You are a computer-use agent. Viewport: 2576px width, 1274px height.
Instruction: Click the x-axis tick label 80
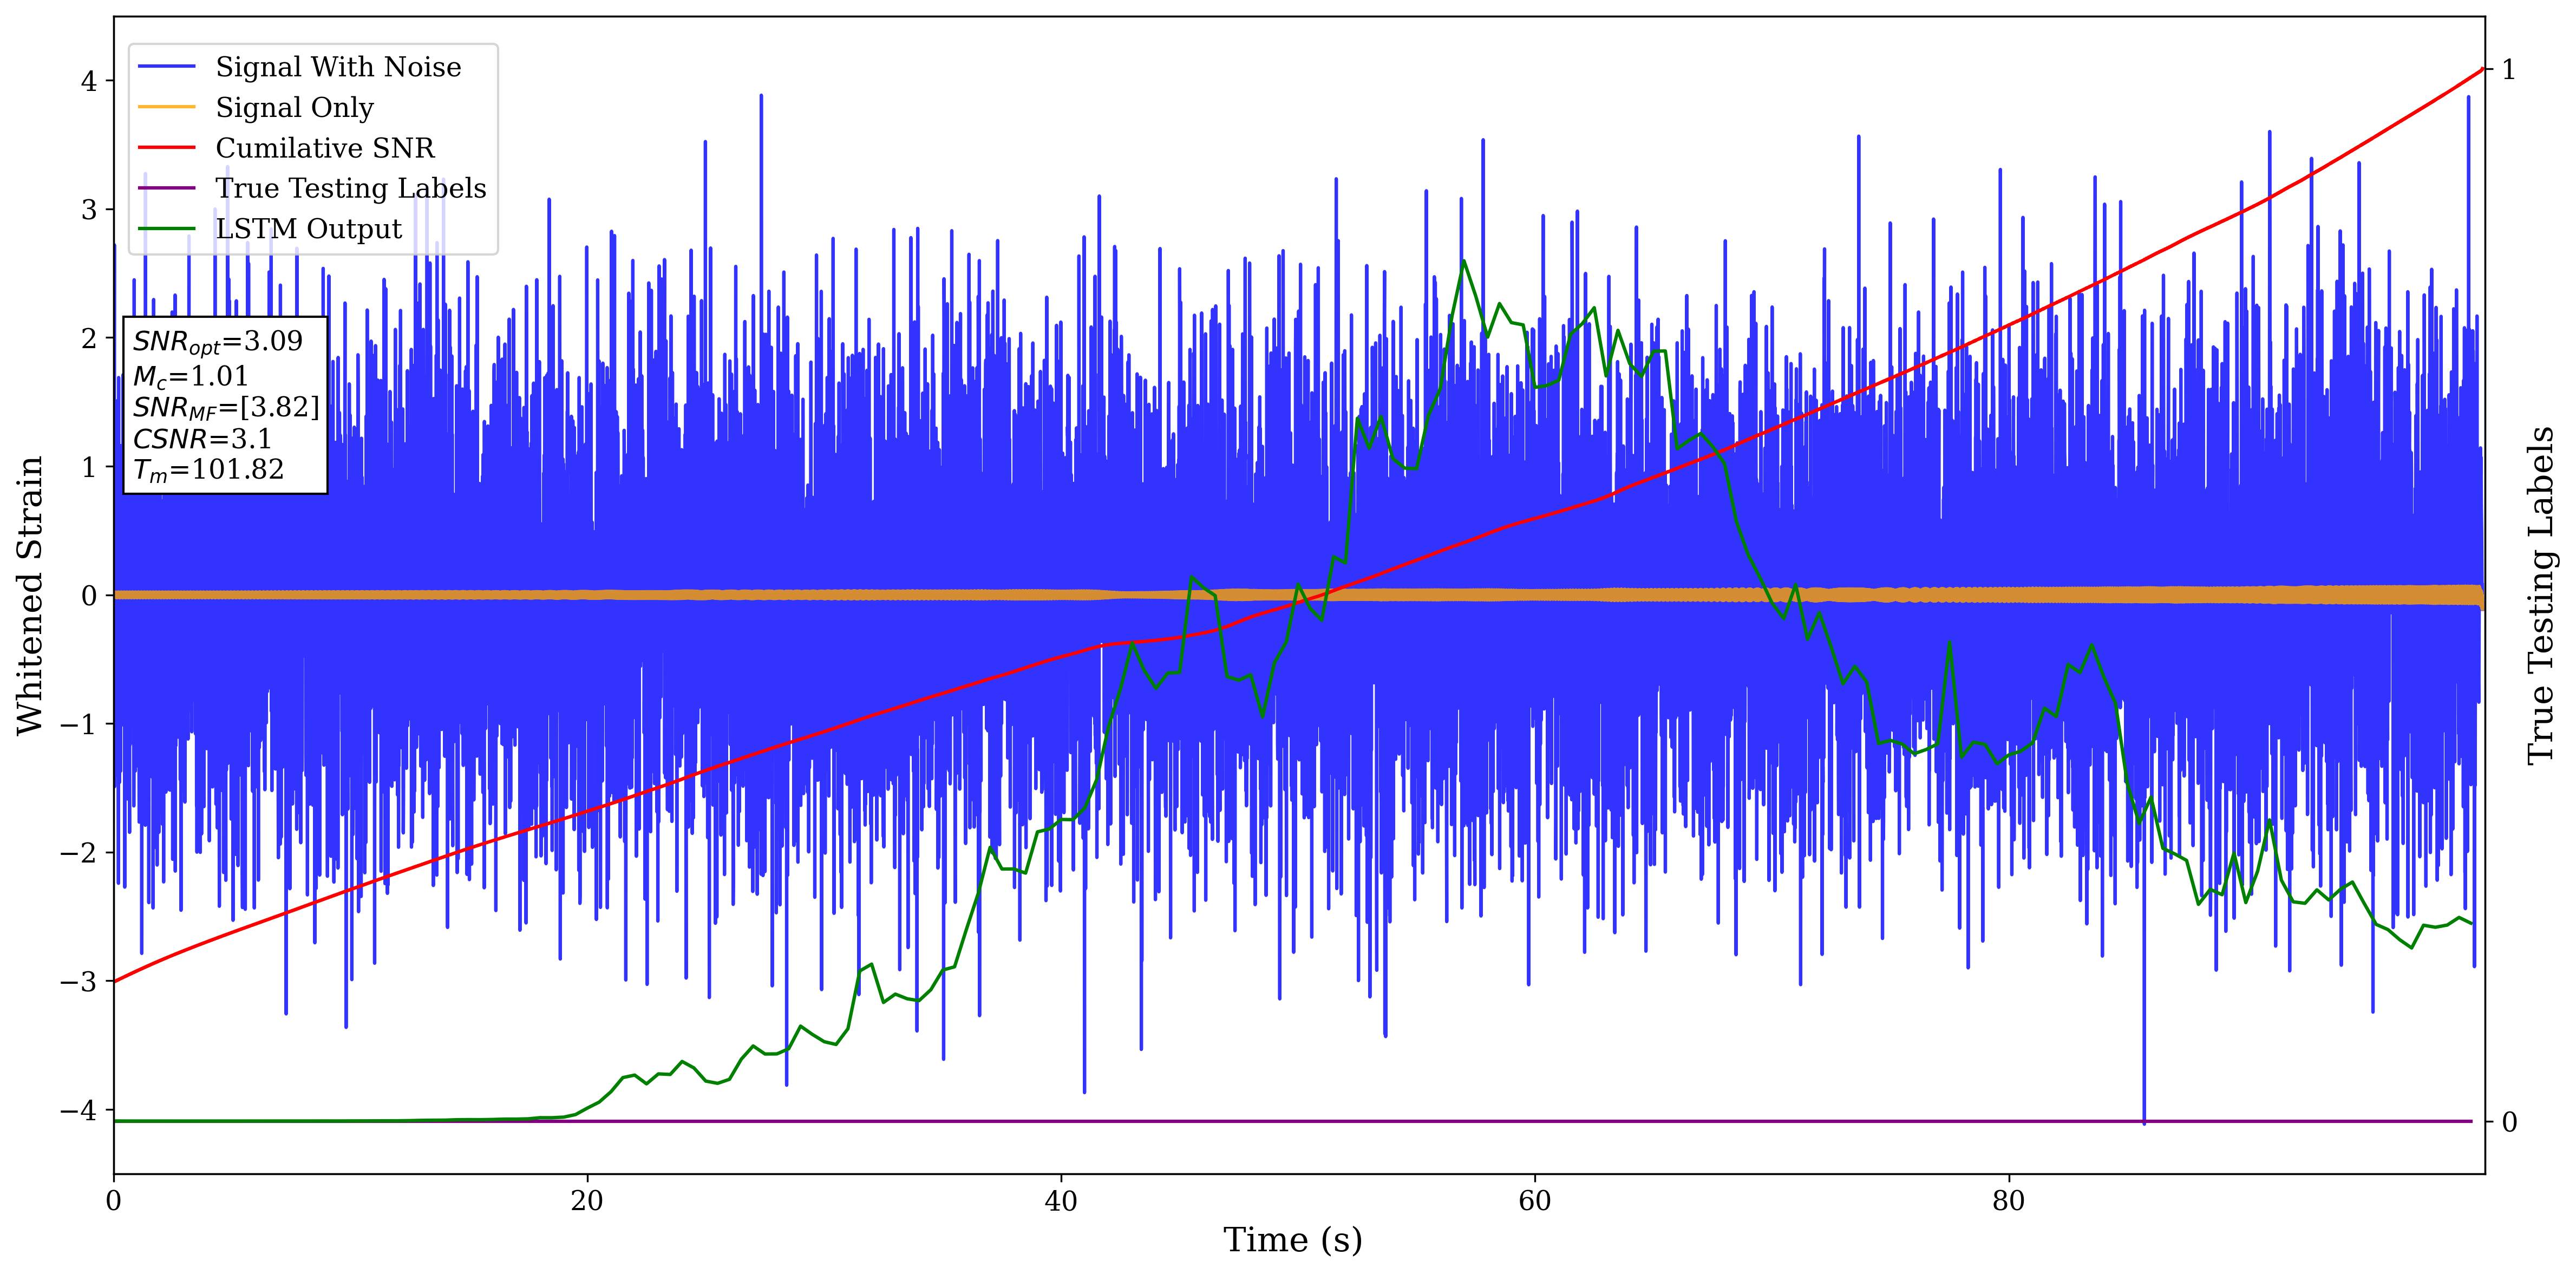point(2008,1201)
